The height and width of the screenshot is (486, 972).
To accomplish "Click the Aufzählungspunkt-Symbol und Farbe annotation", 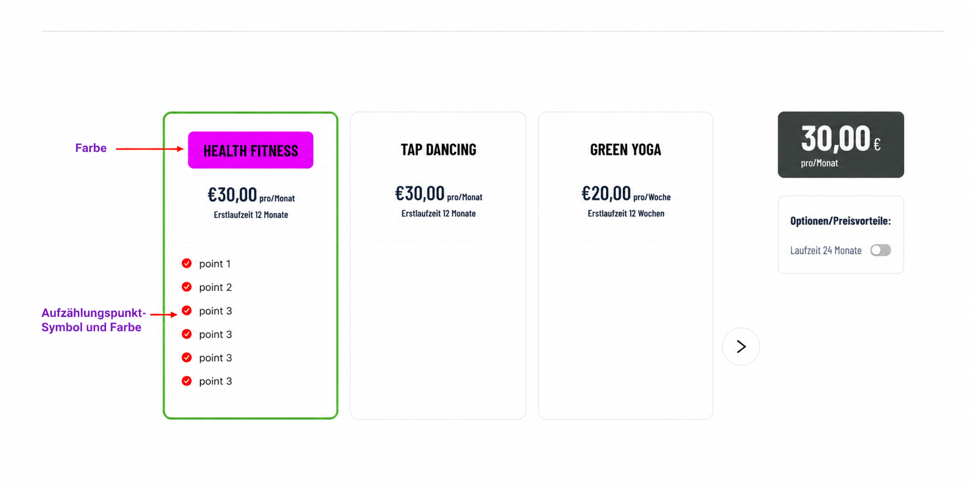I will (x=94, y=320).
